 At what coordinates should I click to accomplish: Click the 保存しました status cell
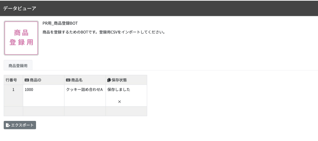click(126, 96)
